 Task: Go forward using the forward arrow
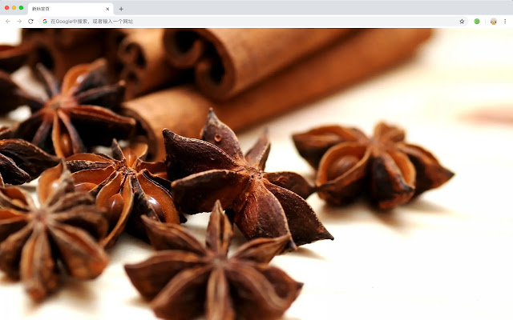pos(19,22)
